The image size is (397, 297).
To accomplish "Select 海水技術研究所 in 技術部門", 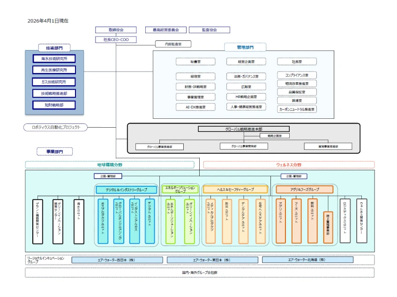I will pyautogui.click(x=54, y=58).
